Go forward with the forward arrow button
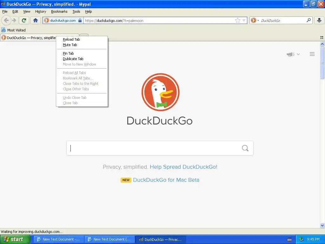This screenshot has width=325, height=244. click(14, 20)
